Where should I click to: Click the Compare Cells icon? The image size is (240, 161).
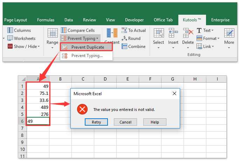(64, 30)
